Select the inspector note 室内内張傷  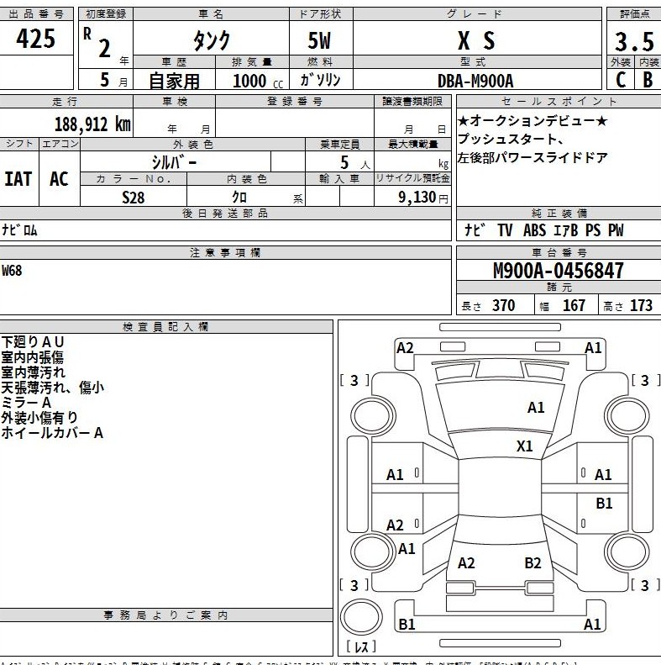(x=33, y=357)
